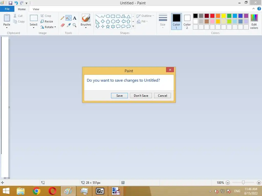Close the Paint save dialog

point(170,70)
